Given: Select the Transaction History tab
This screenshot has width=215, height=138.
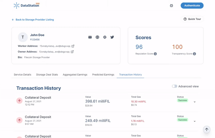Looking at the screenshot, I should pyautogui.click(x=130, y=75).
